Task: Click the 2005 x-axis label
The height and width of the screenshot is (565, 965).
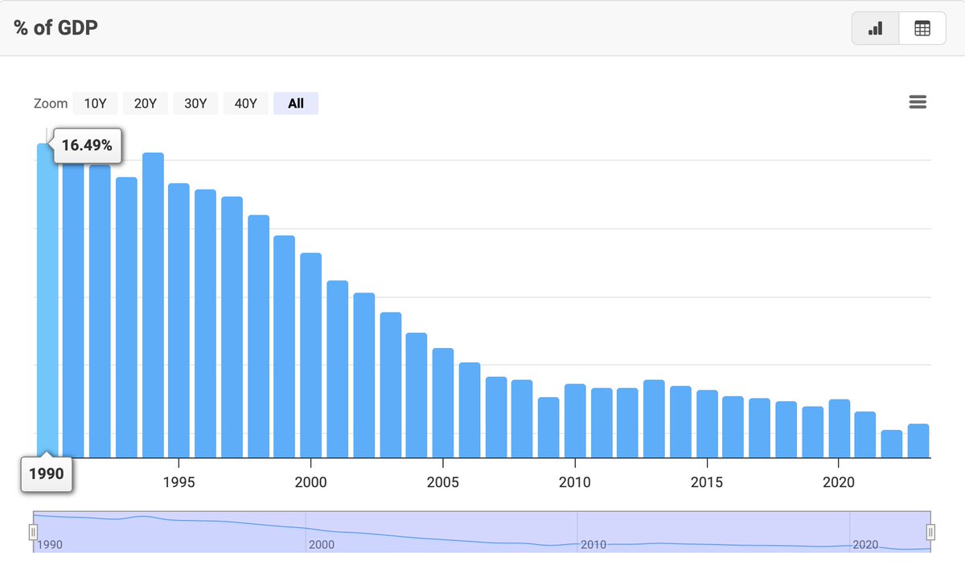Action: click(443, 482)
